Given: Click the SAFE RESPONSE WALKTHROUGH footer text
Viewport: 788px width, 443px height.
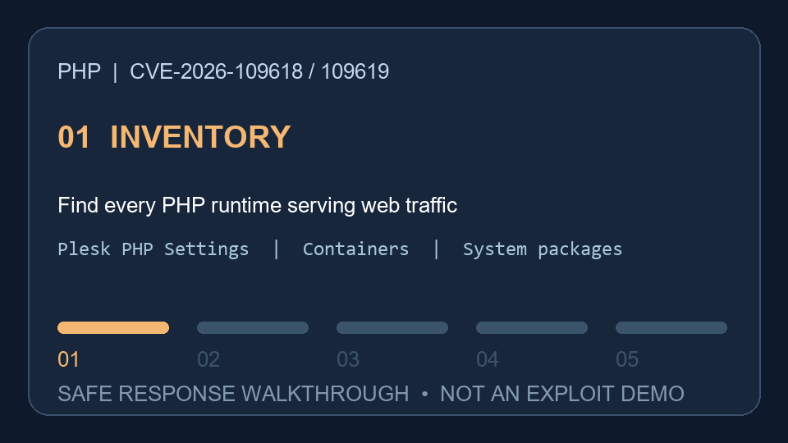Looking at the screenshot, I should 233,394.
